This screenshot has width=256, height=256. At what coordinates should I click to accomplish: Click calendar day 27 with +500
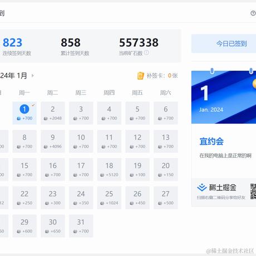pos(166,198)
